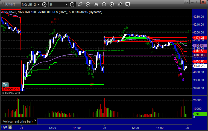Minimize the chart window

192,2
